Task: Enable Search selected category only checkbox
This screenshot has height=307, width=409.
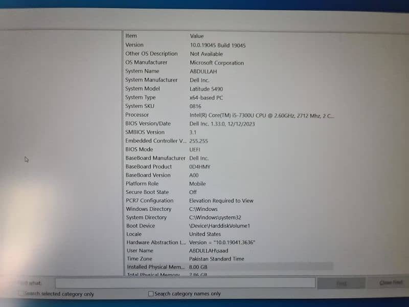Action: tap(21, 294)
